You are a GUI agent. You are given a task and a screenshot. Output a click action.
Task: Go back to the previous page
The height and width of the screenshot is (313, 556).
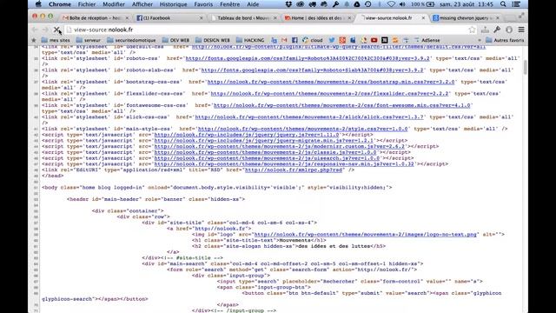[x=35, y=30]
